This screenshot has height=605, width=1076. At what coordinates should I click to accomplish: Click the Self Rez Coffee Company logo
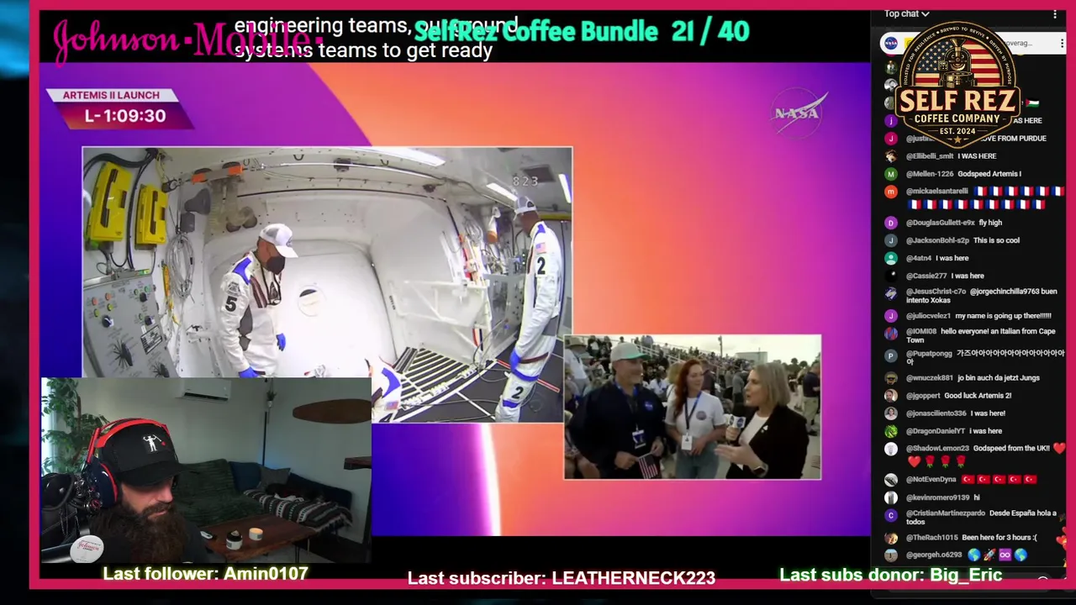(957, 83)
